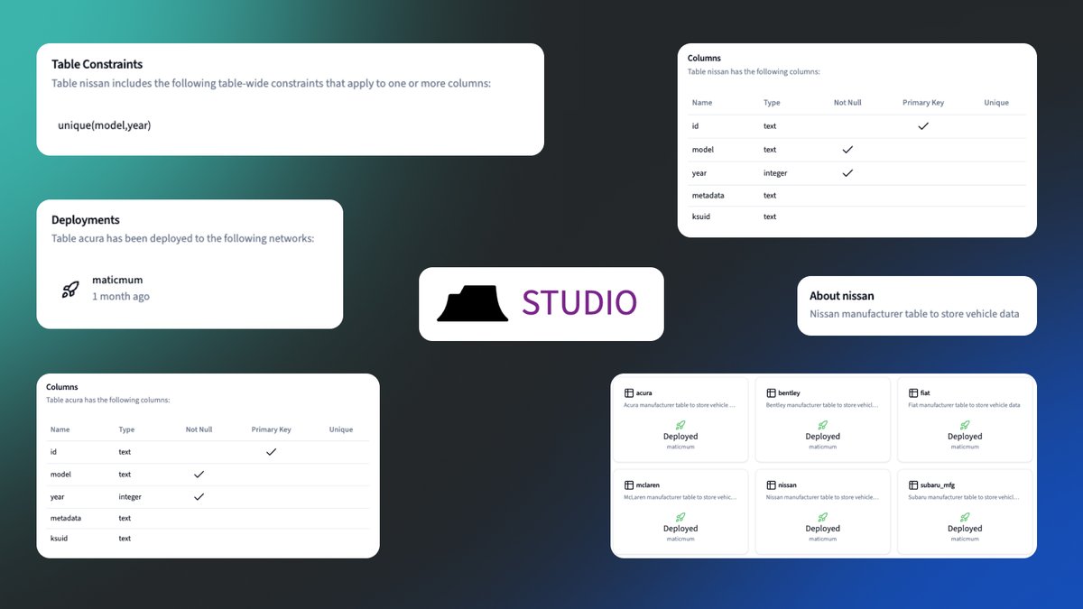The width and height of the screenshot is (1083, 609).
Task: Click the 'id' row name in the acura columns table
Action: pos(53,451)
